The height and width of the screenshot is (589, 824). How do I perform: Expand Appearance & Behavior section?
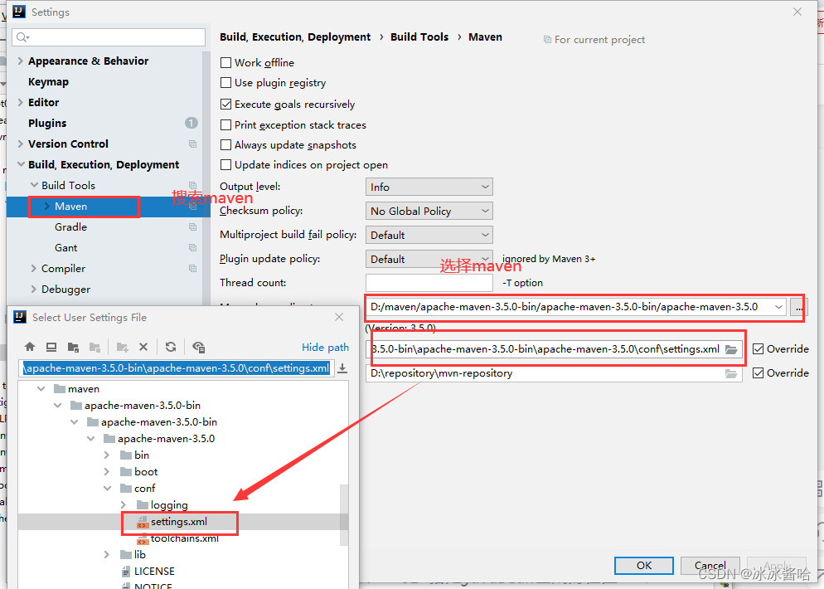(20, 61)
